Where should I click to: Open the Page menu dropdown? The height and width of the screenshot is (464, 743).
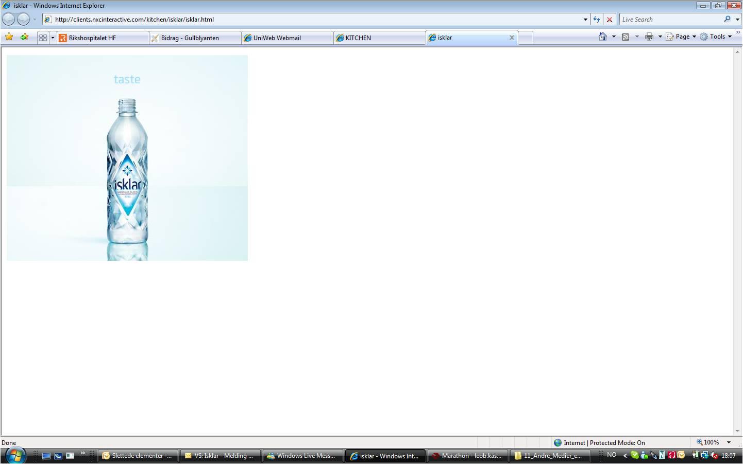pyautogui.click(x=681, y=37)
